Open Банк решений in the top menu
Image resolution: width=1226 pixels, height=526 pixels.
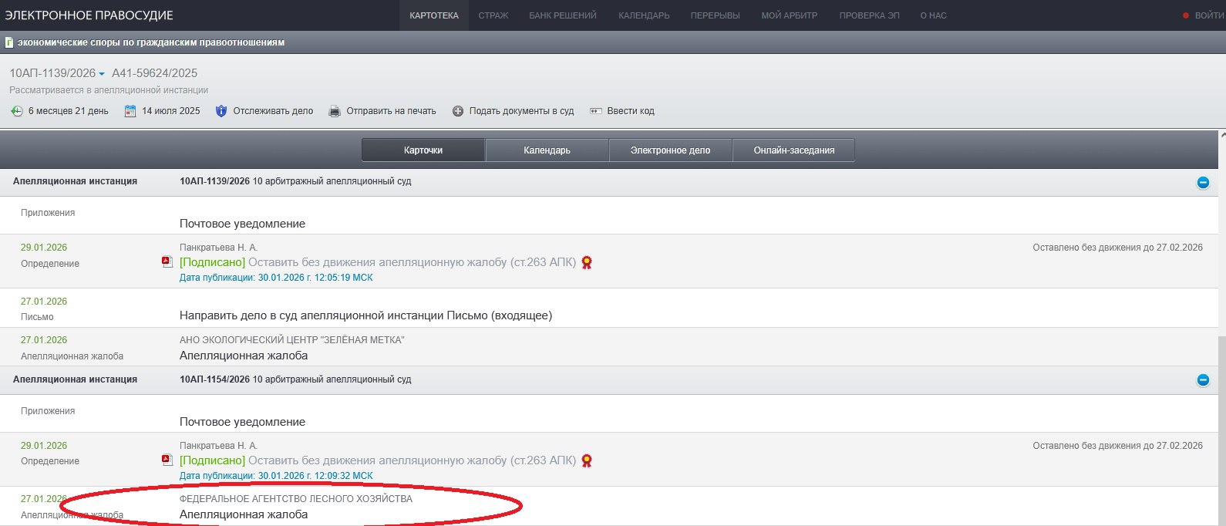tap(562, 15)
